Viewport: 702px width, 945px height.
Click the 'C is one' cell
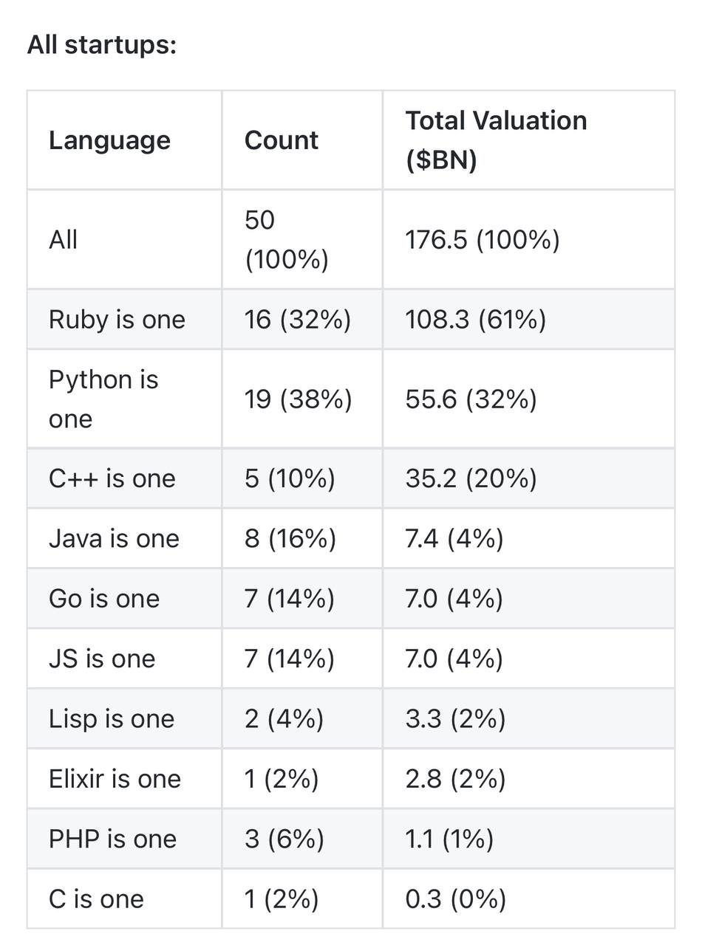(96, 899)
